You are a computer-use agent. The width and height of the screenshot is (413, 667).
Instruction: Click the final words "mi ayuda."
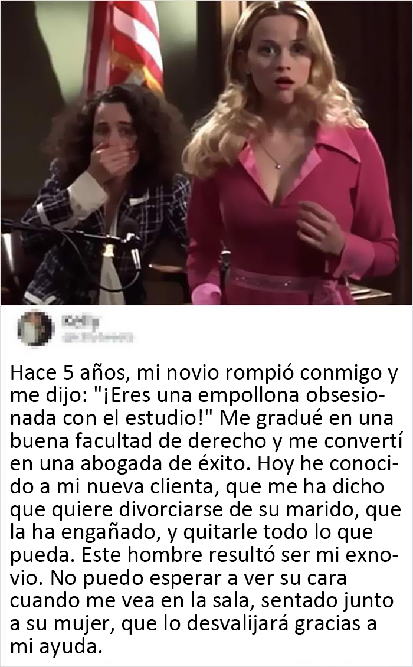[56, 648]
